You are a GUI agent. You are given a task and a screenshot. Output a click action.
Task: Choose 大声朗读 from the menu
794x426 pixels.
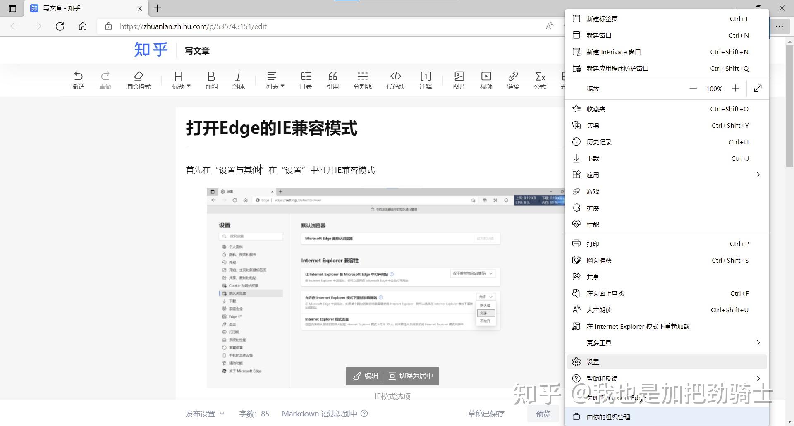click(667, 310)
